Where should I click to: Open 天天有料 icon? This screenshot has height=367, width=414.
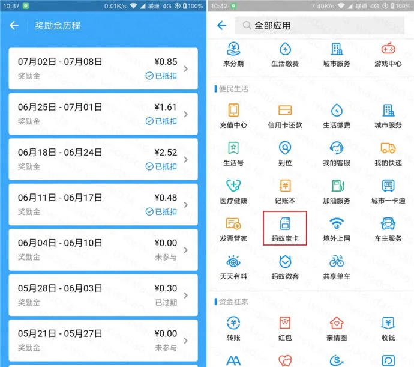233,261
